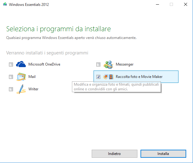
Task: Click the Installa button
Action: point(163,154)
